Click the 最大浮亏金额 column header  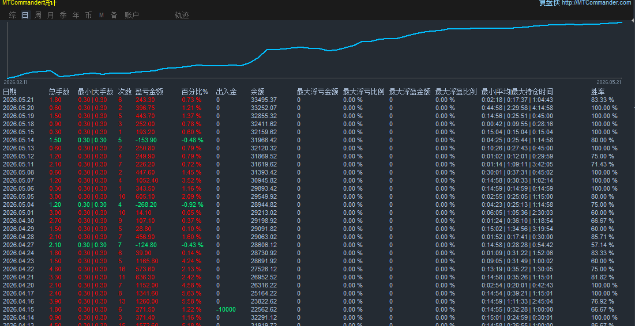pos(317,92)
